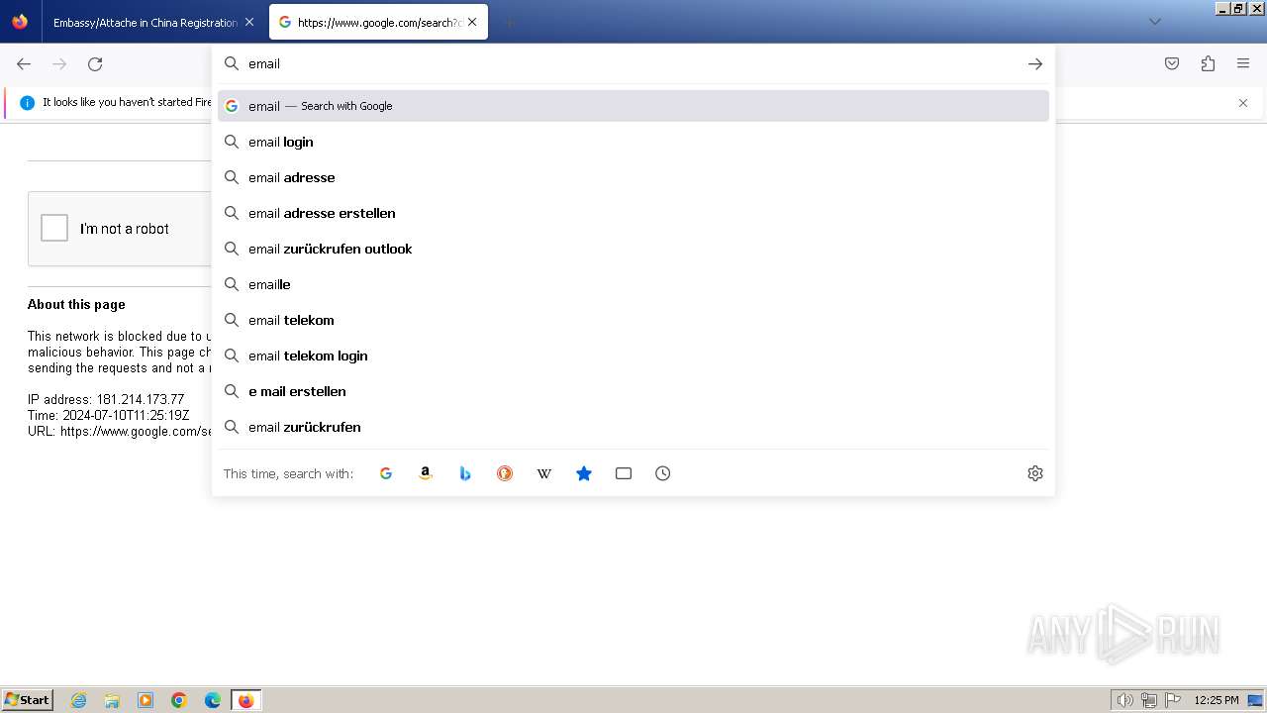Switch to the google.com/search tab

pos(378,22)
